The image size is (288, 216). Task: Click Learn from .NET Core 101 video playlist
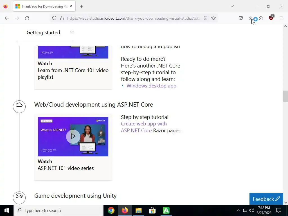73,74
